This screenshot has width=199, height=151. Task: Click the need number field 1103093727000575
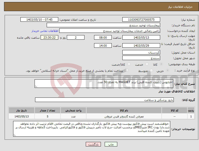coord(141,20)
